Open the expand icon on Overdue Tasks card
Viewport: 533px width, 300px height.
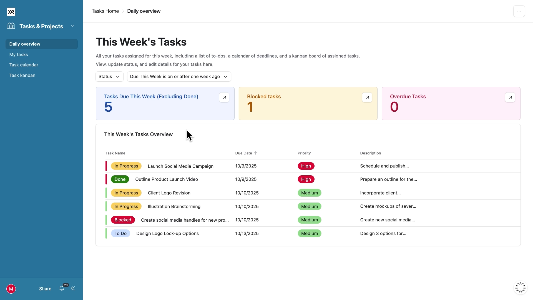(x=510, y=97)
